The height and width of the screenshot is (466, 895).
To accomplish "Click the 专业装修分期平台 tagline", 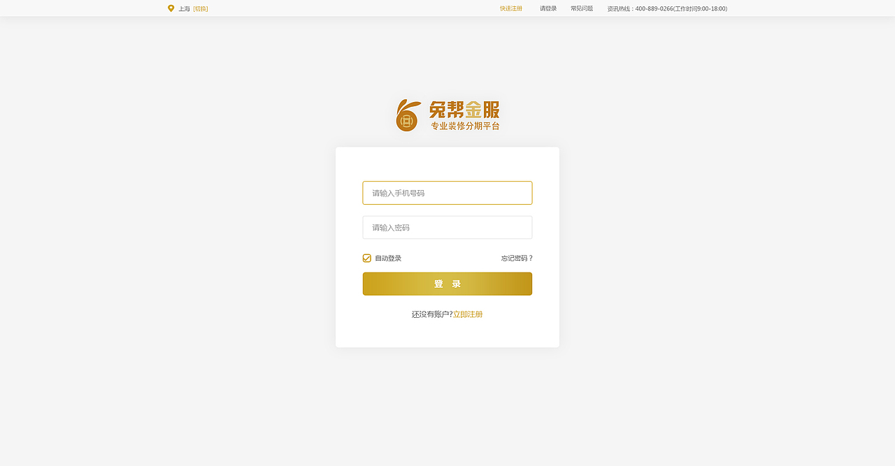I will (x=465, y=127).
